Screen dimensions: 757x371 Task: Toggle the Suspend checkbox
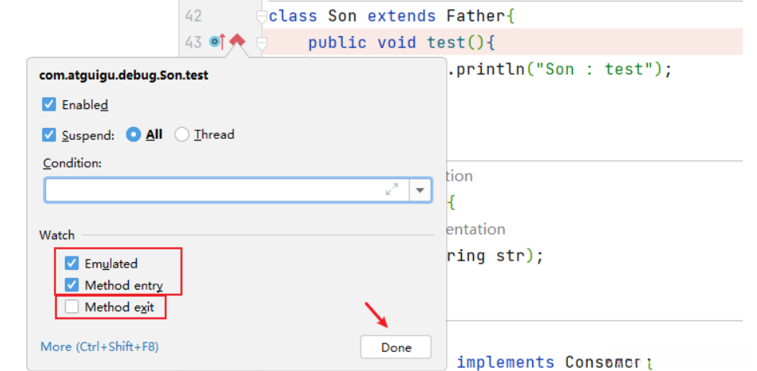click(49, 134)
